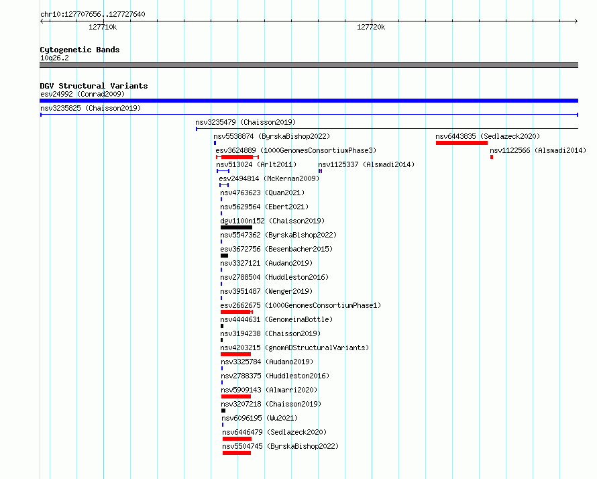Click nsv2788375 (Huddleston2016) label
Image resolution: width=597 pixels, height=479 pixels.
point(275,376)
